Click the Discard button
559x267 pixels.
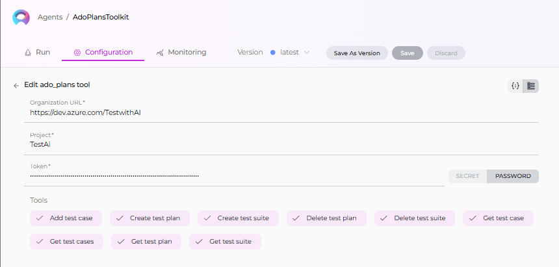pyautogui.click(x=446, y=53)
